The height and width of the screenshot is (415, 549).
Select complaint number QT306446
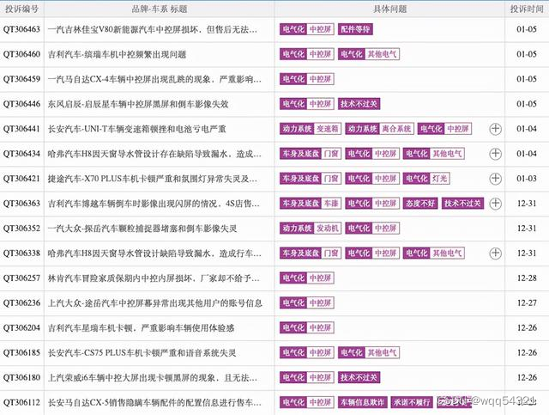pos(21,104)
